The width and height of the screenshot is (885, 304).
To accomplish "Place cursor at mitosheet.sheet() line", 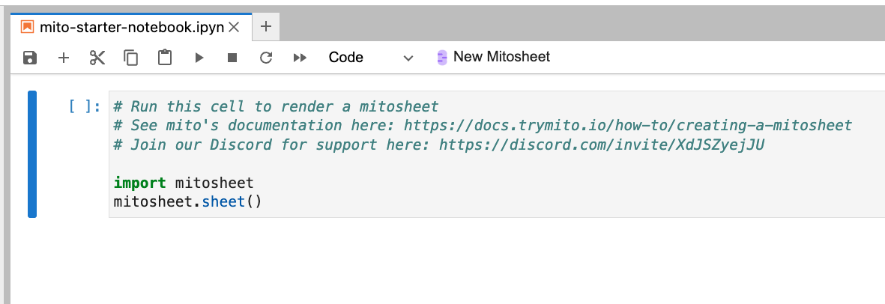I will [187, 201].
